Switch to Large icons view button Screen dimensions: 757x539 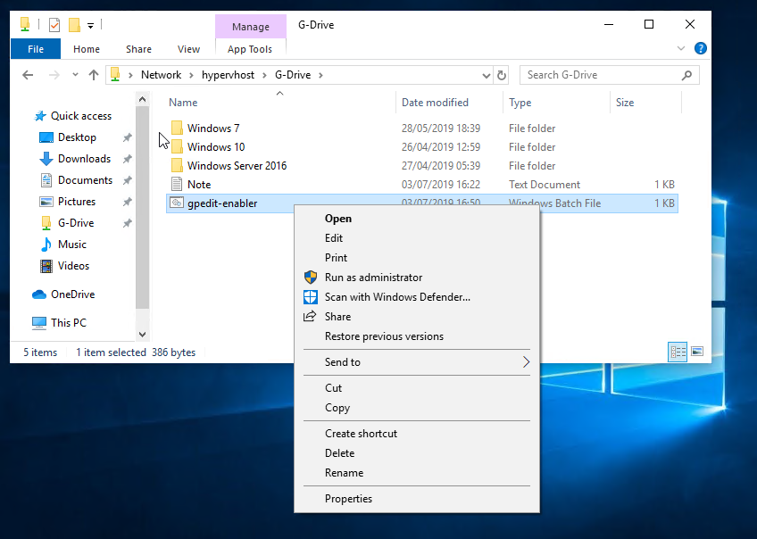click(696, 352)
